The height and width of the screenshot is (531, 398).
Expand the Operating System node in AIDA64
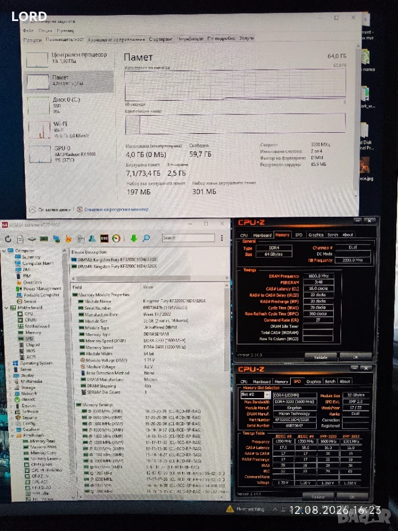click(9, 363)
